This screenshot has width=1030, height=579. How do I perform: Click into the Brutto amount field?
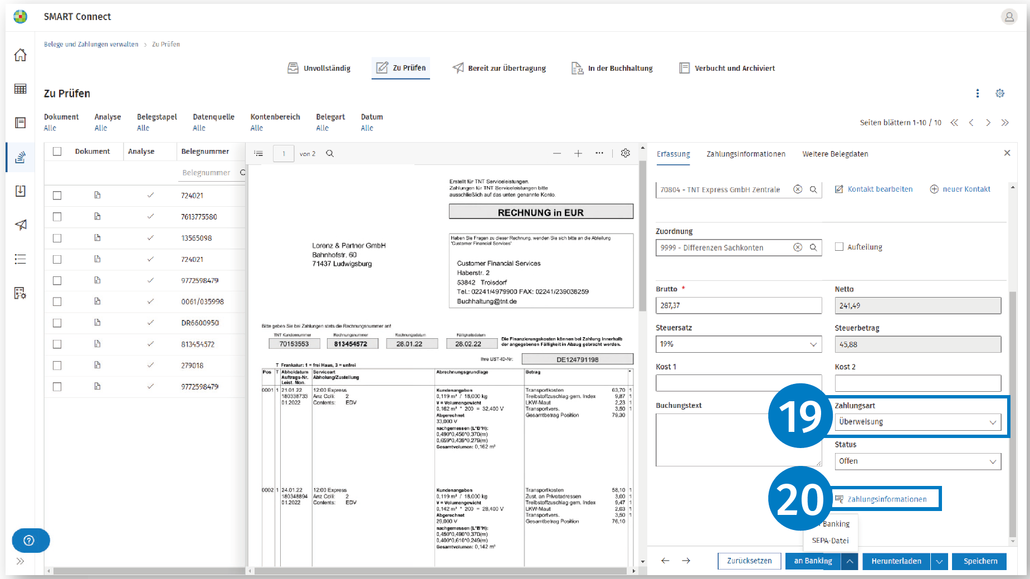739,305
